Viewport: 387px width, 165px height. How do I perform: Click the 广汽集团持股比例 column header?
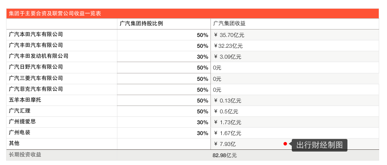pyautogui.click(x=141, y=24)
